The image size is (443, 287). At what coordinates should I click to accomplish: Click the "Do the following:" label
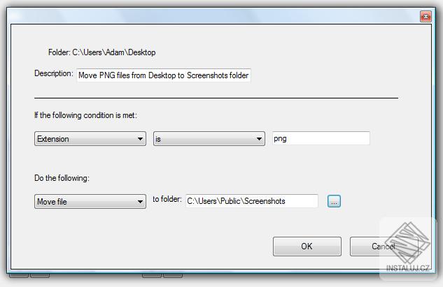pyautogui.click(x=62, y=178)
